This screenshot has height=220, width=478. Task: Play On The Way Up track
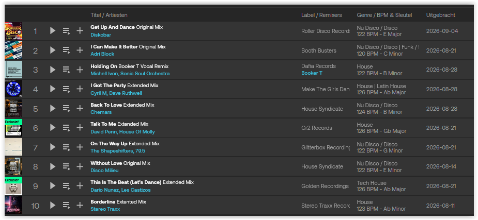(x=53, y=147)
